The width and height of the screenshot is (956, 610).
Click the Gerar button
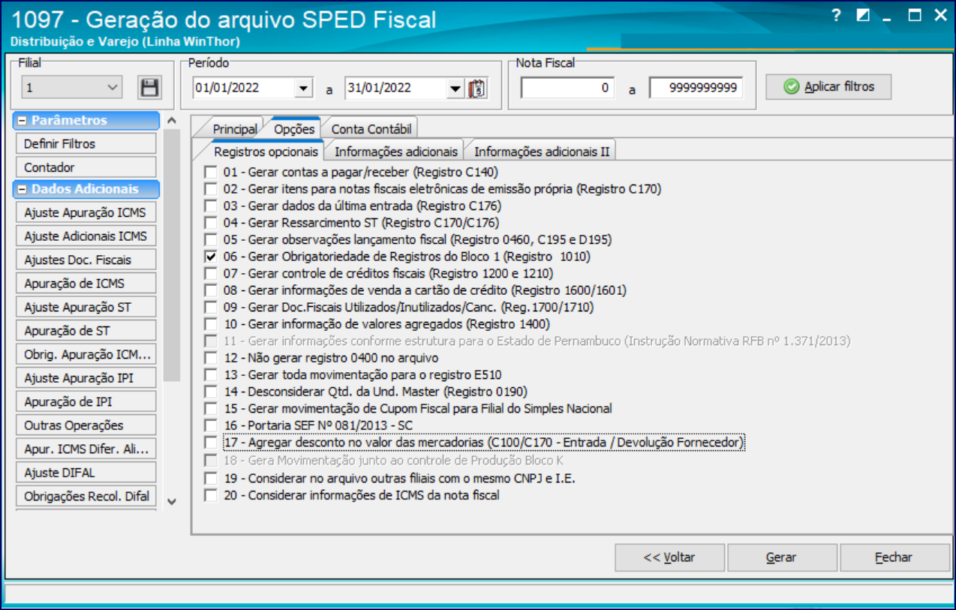click(781, 557)
